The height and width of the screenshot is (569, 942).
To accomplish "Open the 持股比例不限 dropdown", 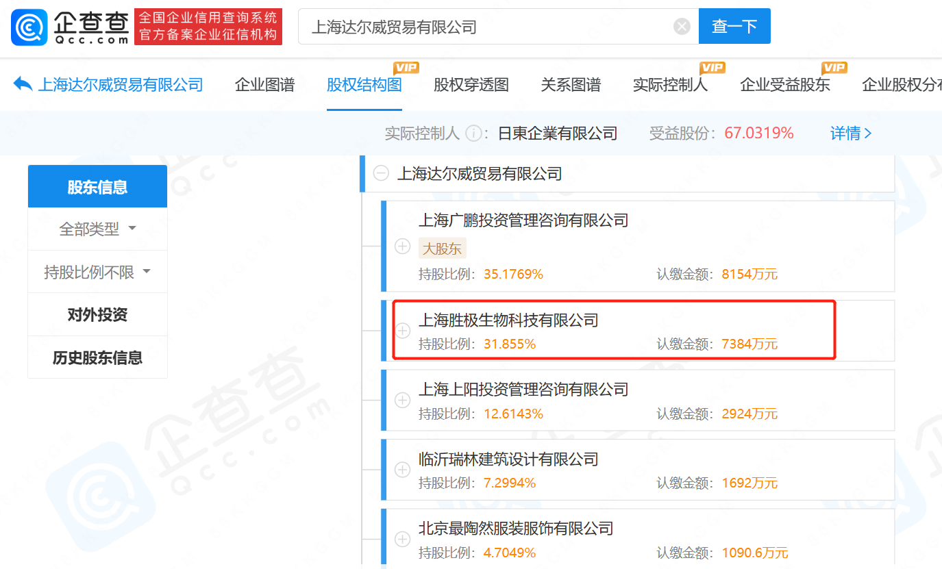I will click(97, 271).
